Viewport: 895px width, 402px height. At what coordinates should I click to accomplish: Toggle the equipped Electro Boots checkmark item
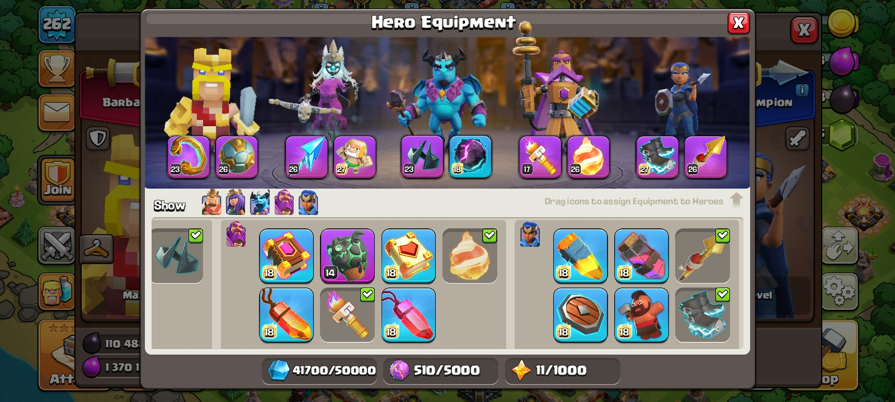click(703, 315)
